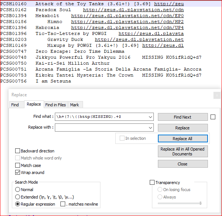Screen dimensions: 222x216
Task: Open the Himno download link
Action: (x=127, y=22)
